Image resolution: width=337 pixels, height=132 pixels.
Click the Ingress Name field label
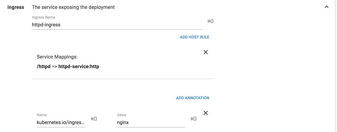[x=43, y=18]
